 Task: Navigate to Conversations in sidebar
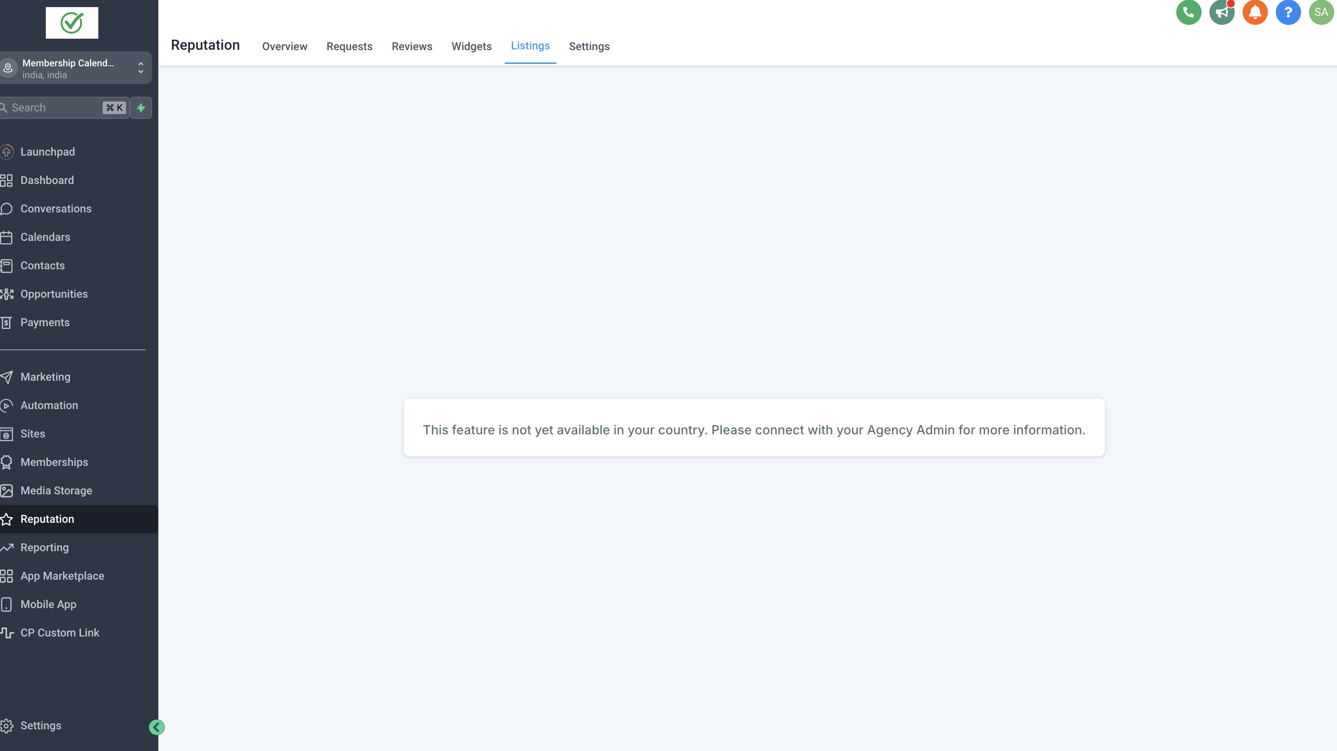coord(56,208)
